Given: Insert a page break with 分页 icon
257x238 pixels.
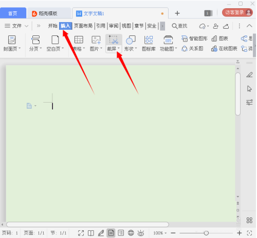Looking at the screenshot, I should click(x=35, y=39).
